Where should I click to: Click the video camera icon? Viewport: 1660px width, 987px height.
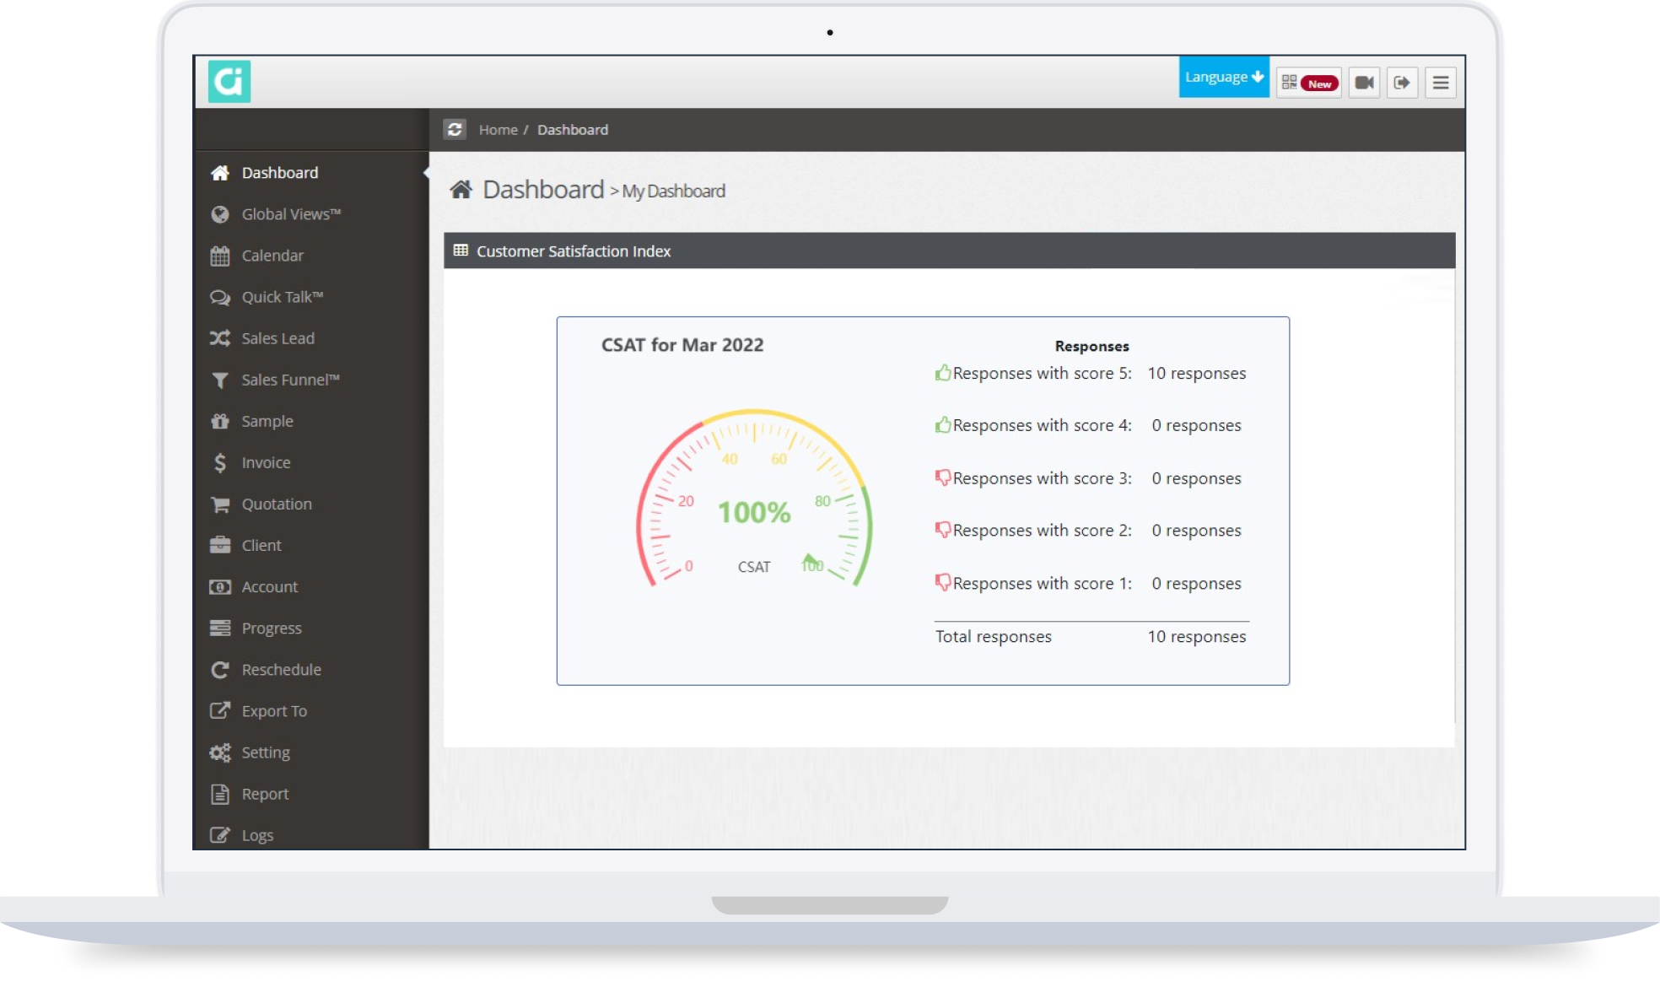click(x=1364, y=83)
